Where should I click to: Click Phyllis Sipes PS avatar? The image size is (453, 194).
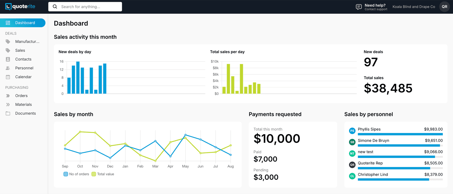pos(352,131)
